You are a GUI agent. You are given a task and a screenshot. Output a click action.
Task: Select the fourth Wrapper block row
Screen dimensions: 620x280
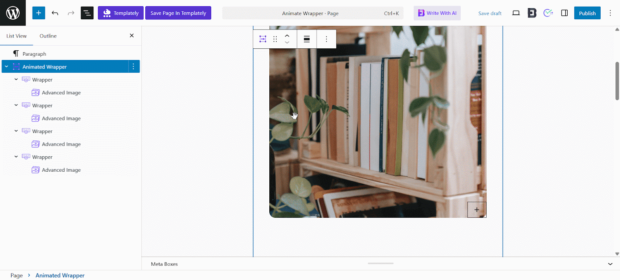click(x=71, y=157)
